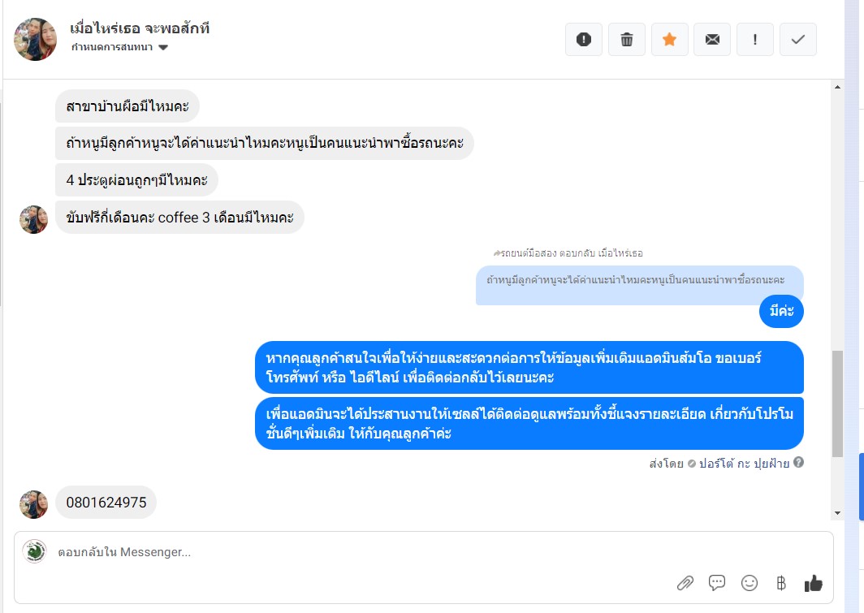Select the phone number message 0801624975
Image resolution: width=864 pixels, height=613 pixels.
point(106,503)
